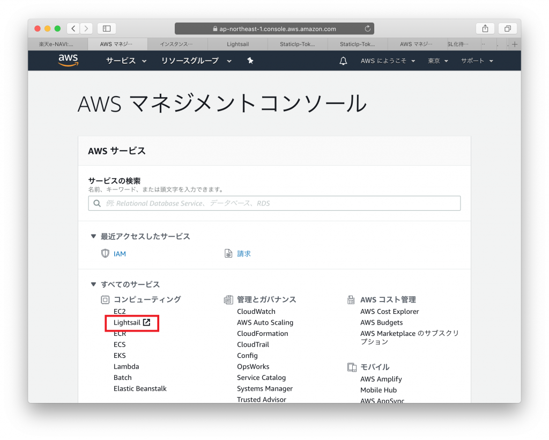Click the IAM shield icon
This screenshot has width=549, height=440.
pyautogui.click(x=105, y=253)
